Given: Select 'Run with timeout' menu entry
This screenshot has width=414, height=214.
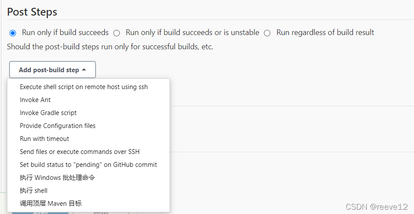Looking at the screenshot, I should click(x=44, y=139).
